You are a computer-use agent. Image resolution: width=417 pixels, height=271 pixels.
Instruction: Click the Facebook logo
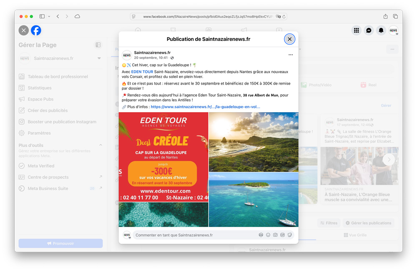(x=36, y=30)
